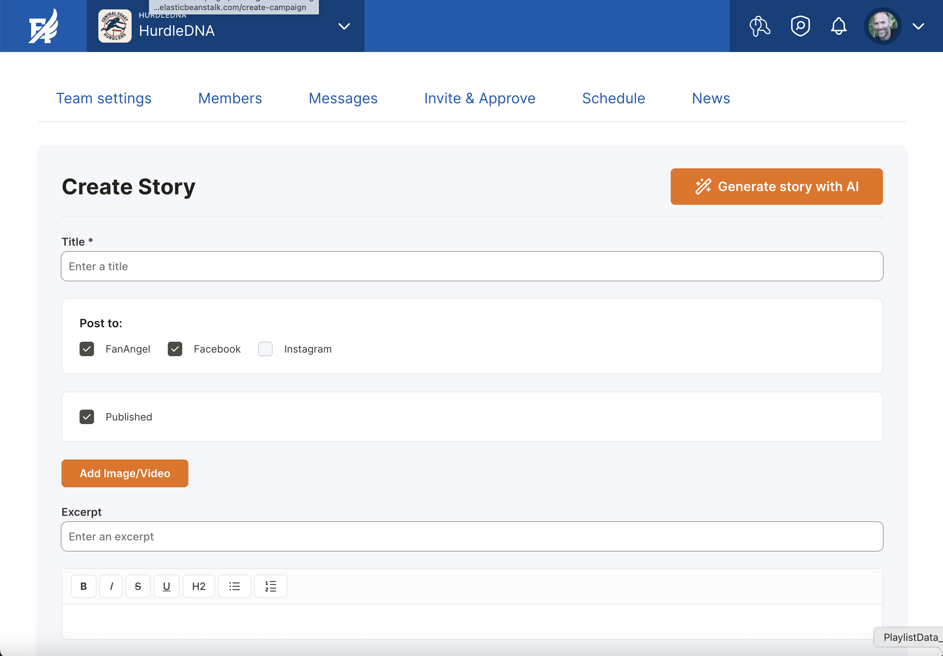Enable posting to Instagram
943x656 pixels.
265,349
